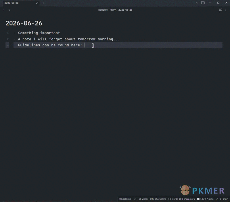Expand the tab list dropdown chevron
The width and height of the screenshot is (230, 202).
(x=197, y=3)
